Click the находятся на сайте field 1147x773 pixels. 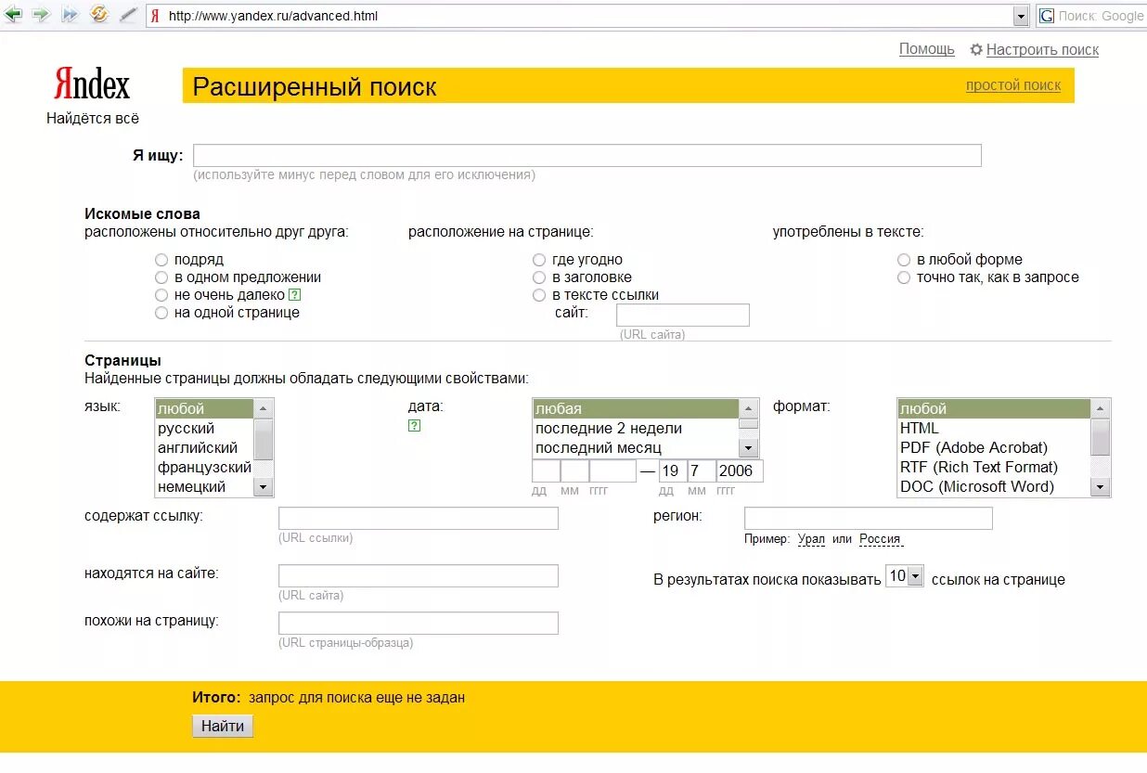419,575
